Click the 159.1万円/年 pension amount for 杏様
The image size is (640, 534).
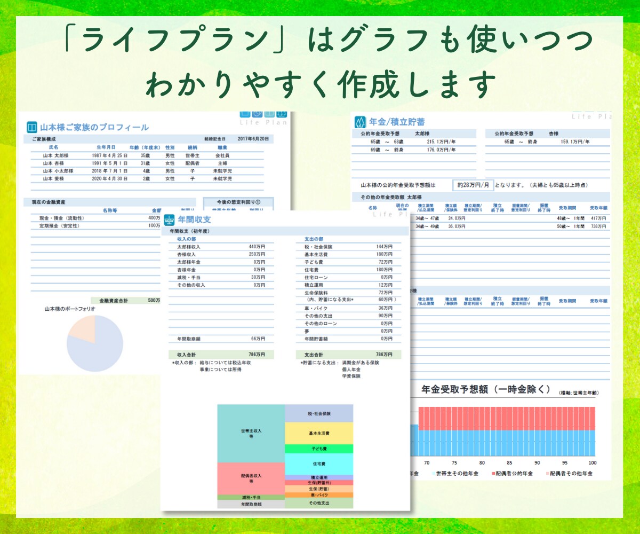[575, 142]
